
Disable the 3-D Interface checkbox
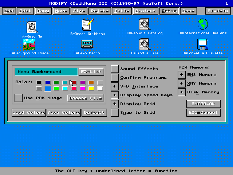click(x=115, y=86)
